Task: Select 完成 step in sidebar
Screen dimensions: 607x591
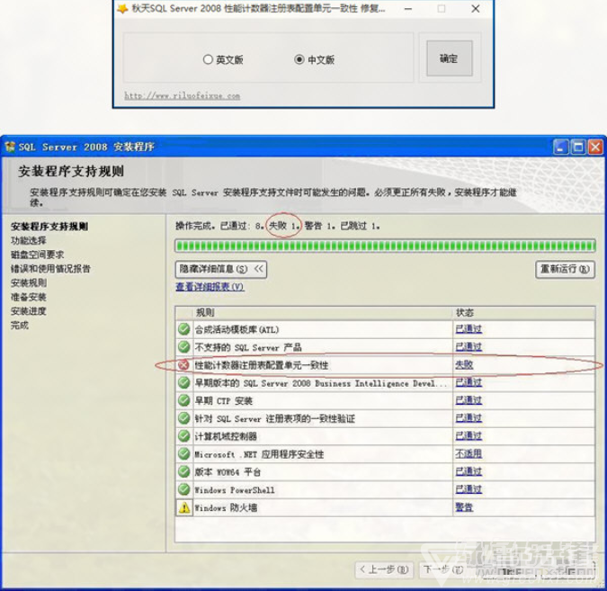Action: click(x=20, y=326)
